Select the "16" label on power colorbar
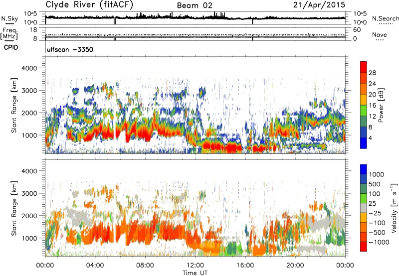The height and width of the screenshot is (276, 399). (372, 106)
